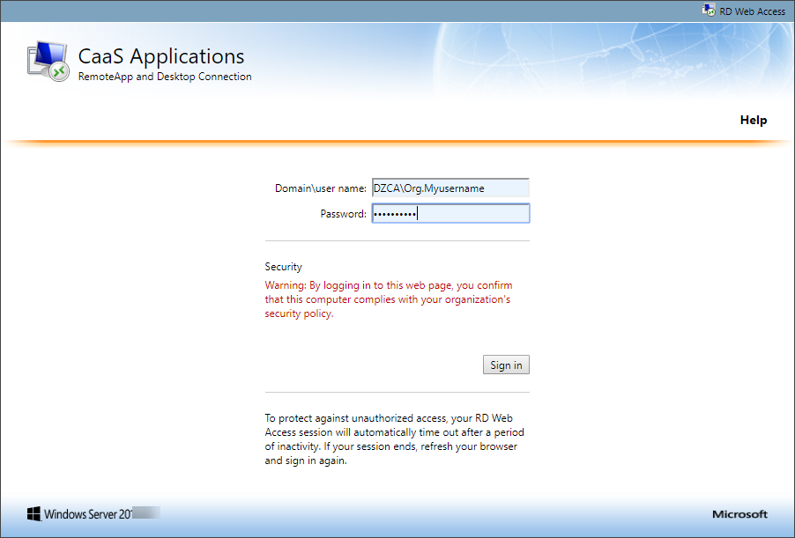The width and height of the screenshot is (795, 538).
Task: Click the orange divider below the header
Action: click(x=397, y=142)
